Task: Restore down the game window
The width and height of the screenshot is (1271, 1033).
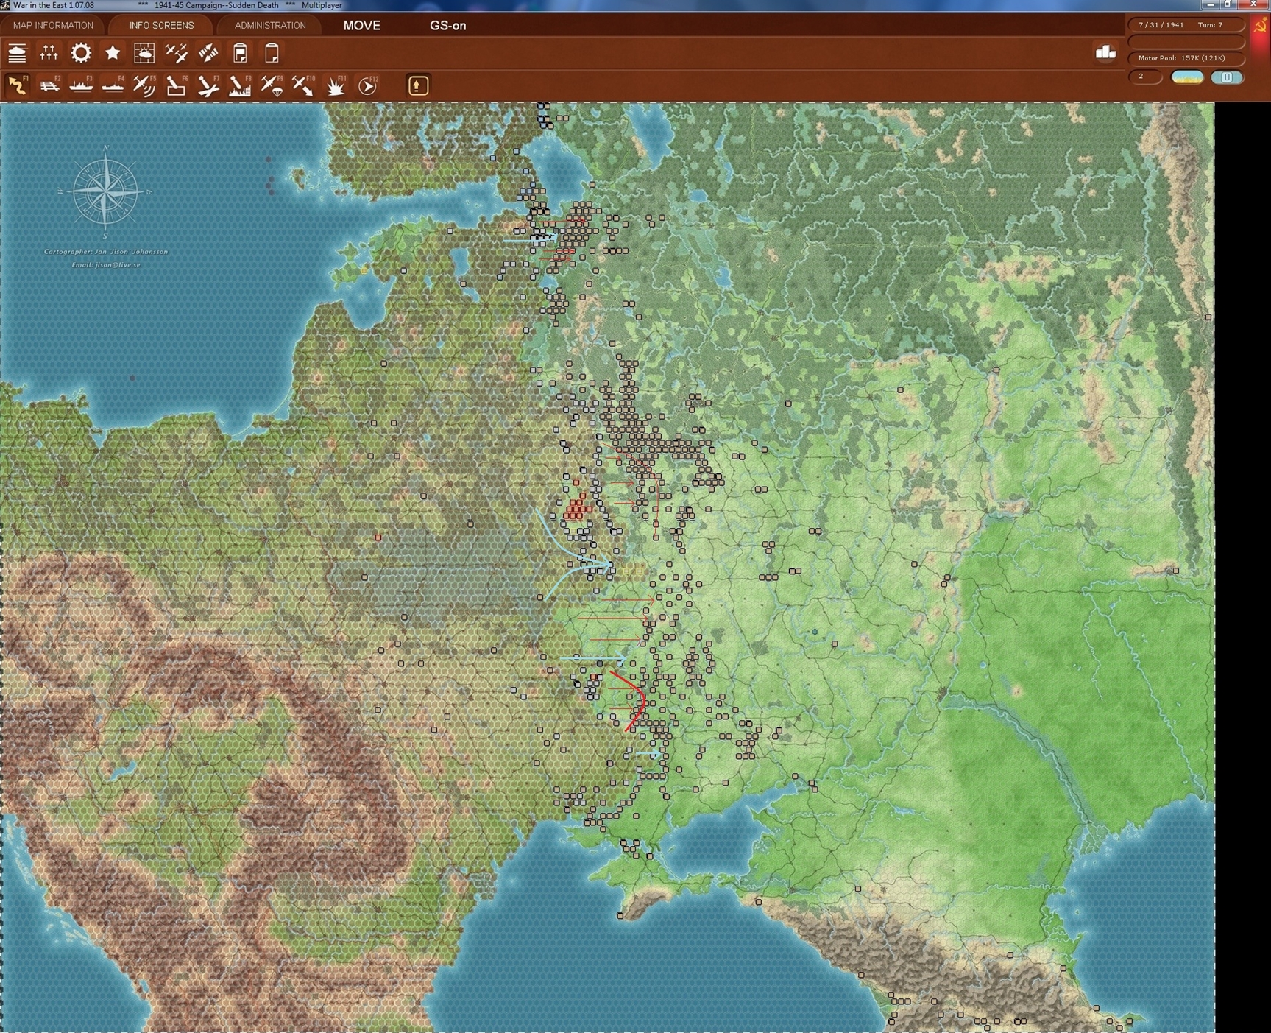Action: tap(1228, 4)
